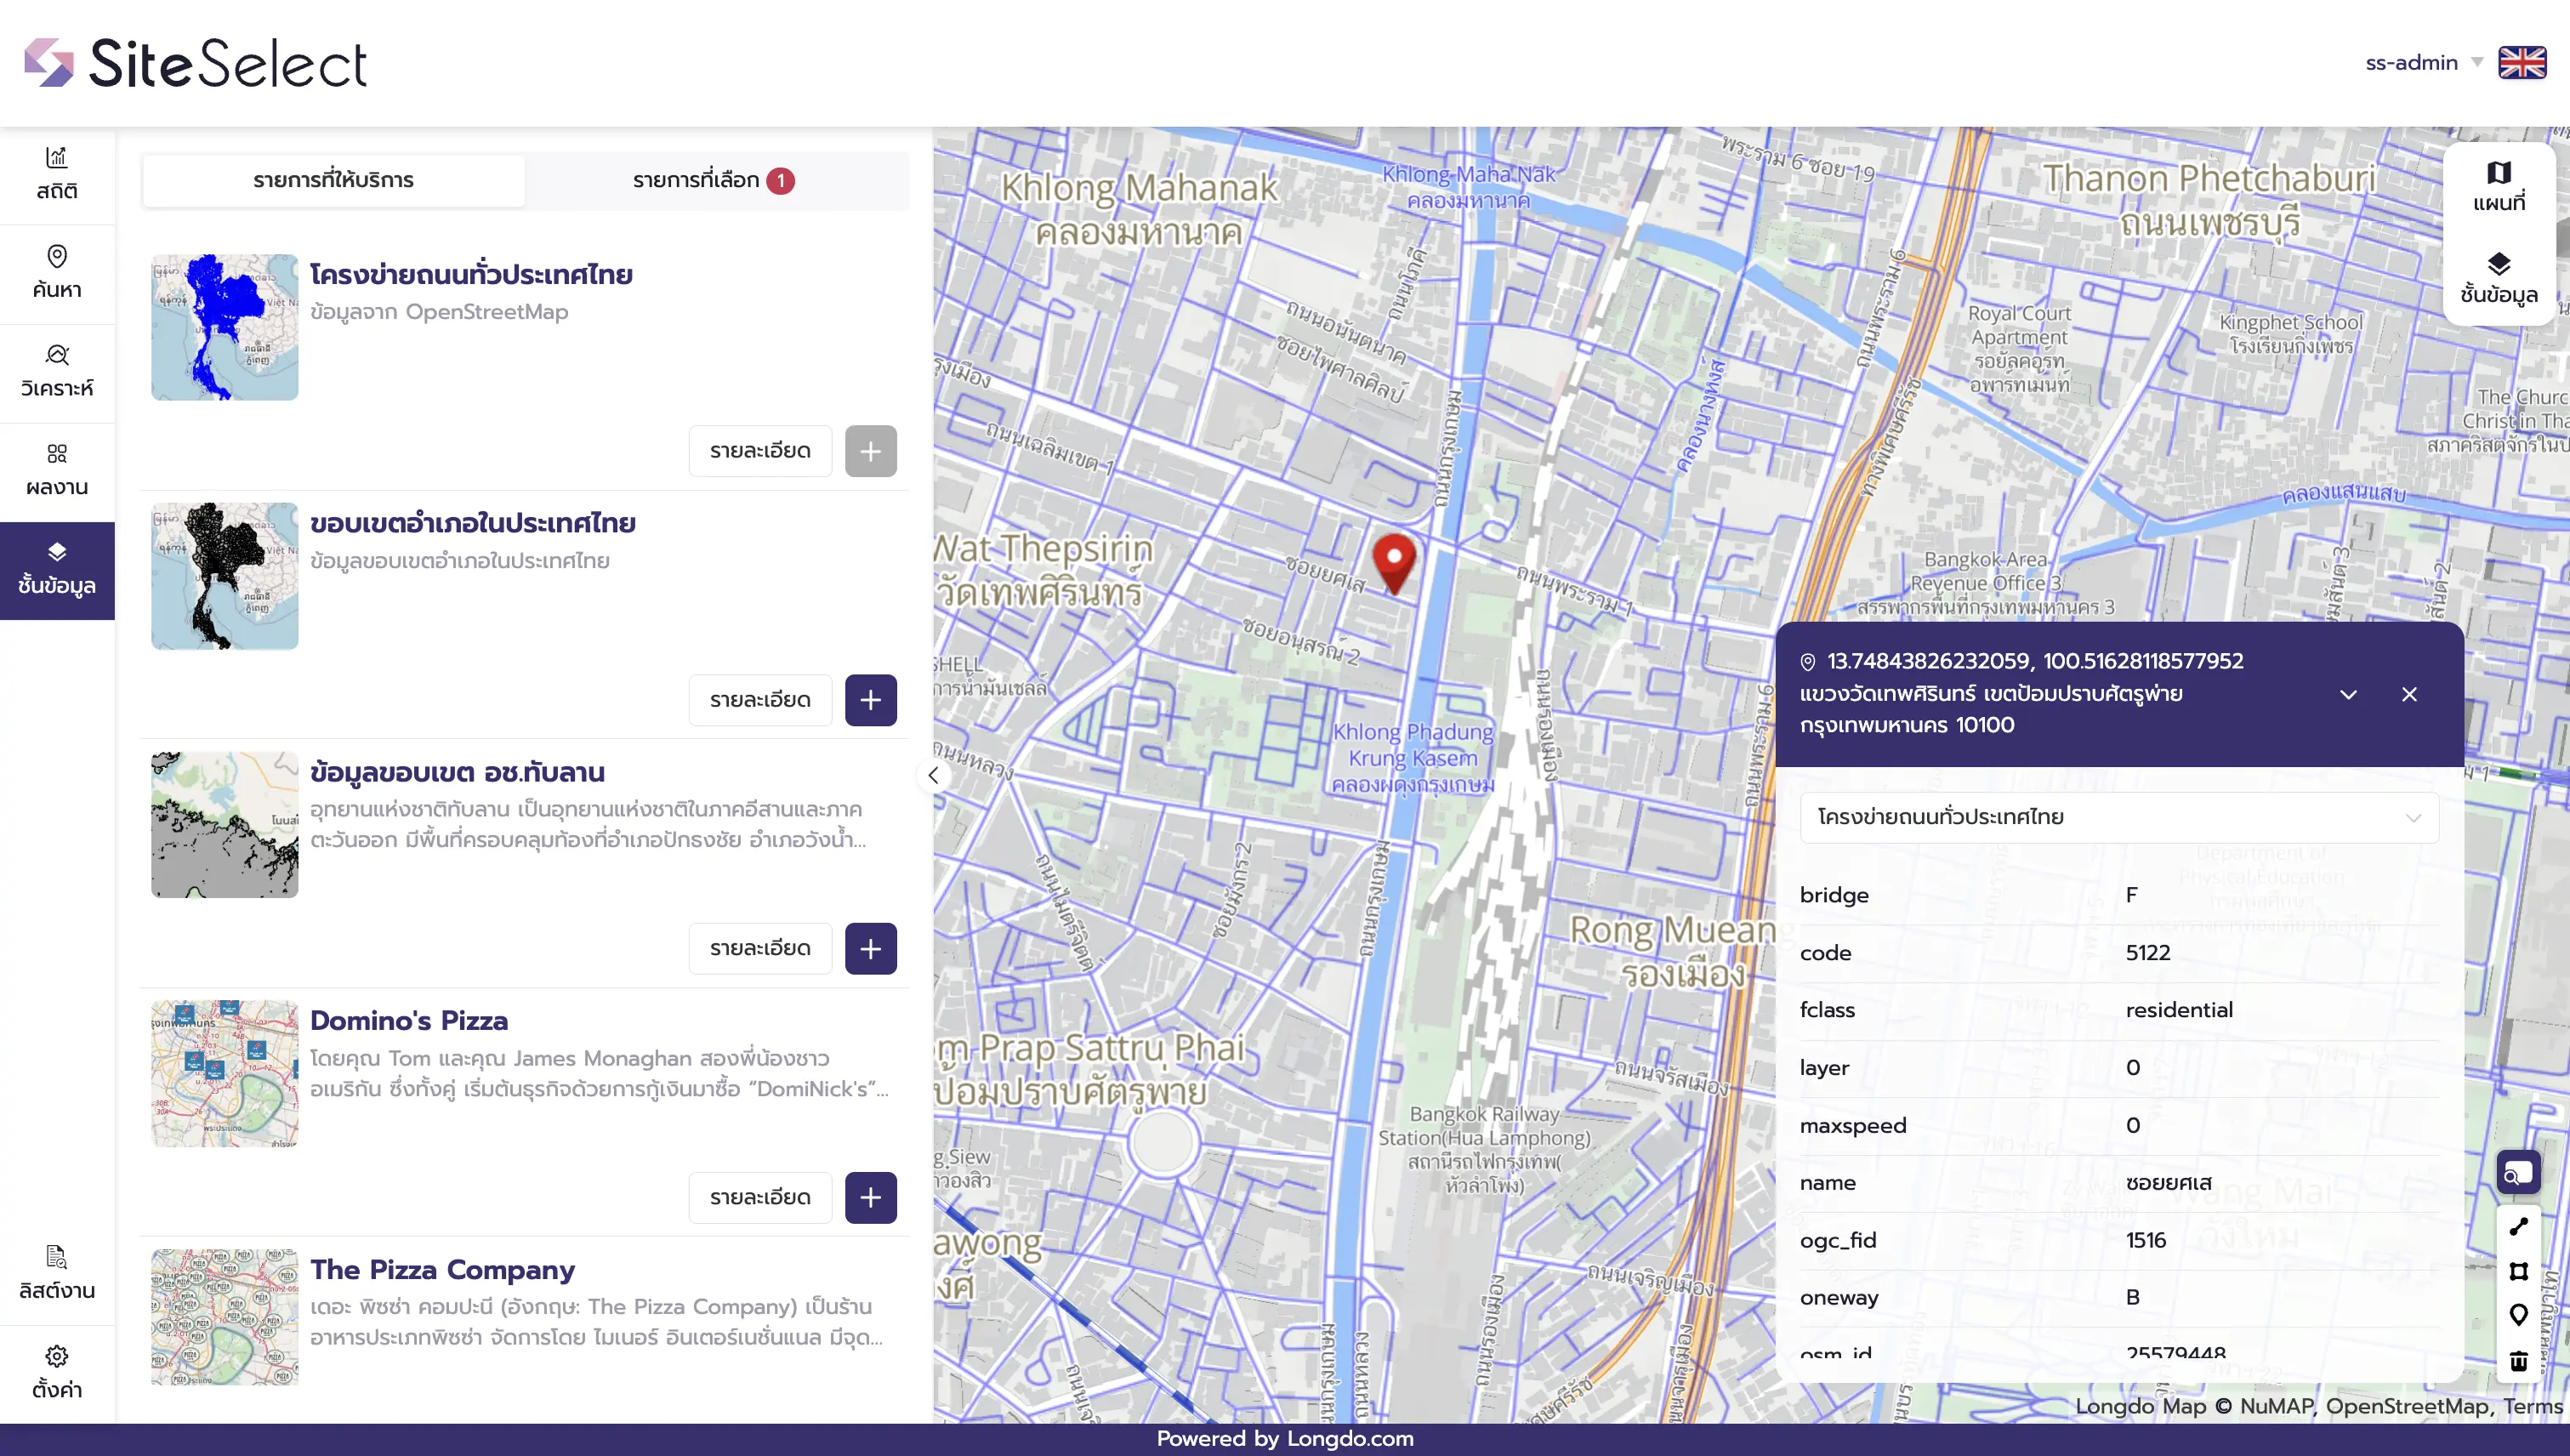2570x1456 pixels.
Task: Select the draw line tool
Action: (x=2518, y=1227)
